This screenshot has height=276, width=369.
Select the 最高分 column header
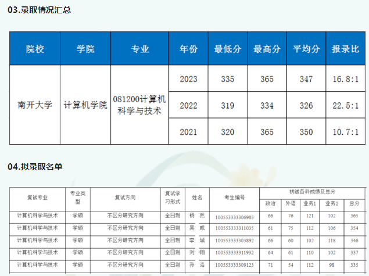pyautogui.click(x=267, y=49)
